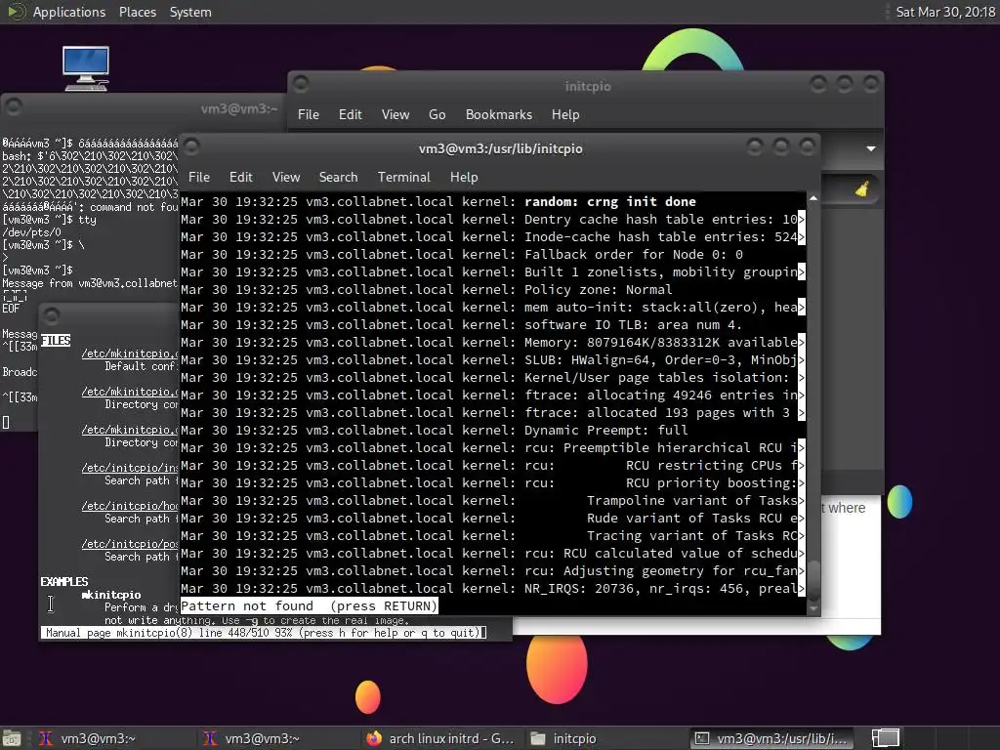Click the window menu icon of background vm3@vm3:~ terminal

(14, 106)
